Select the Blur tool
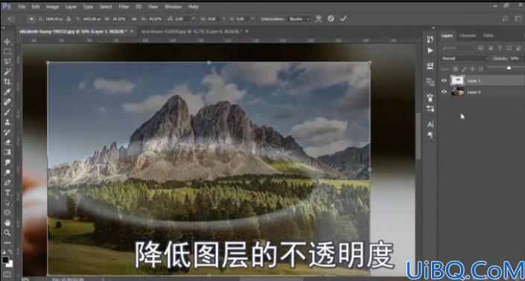 (7, 162)
